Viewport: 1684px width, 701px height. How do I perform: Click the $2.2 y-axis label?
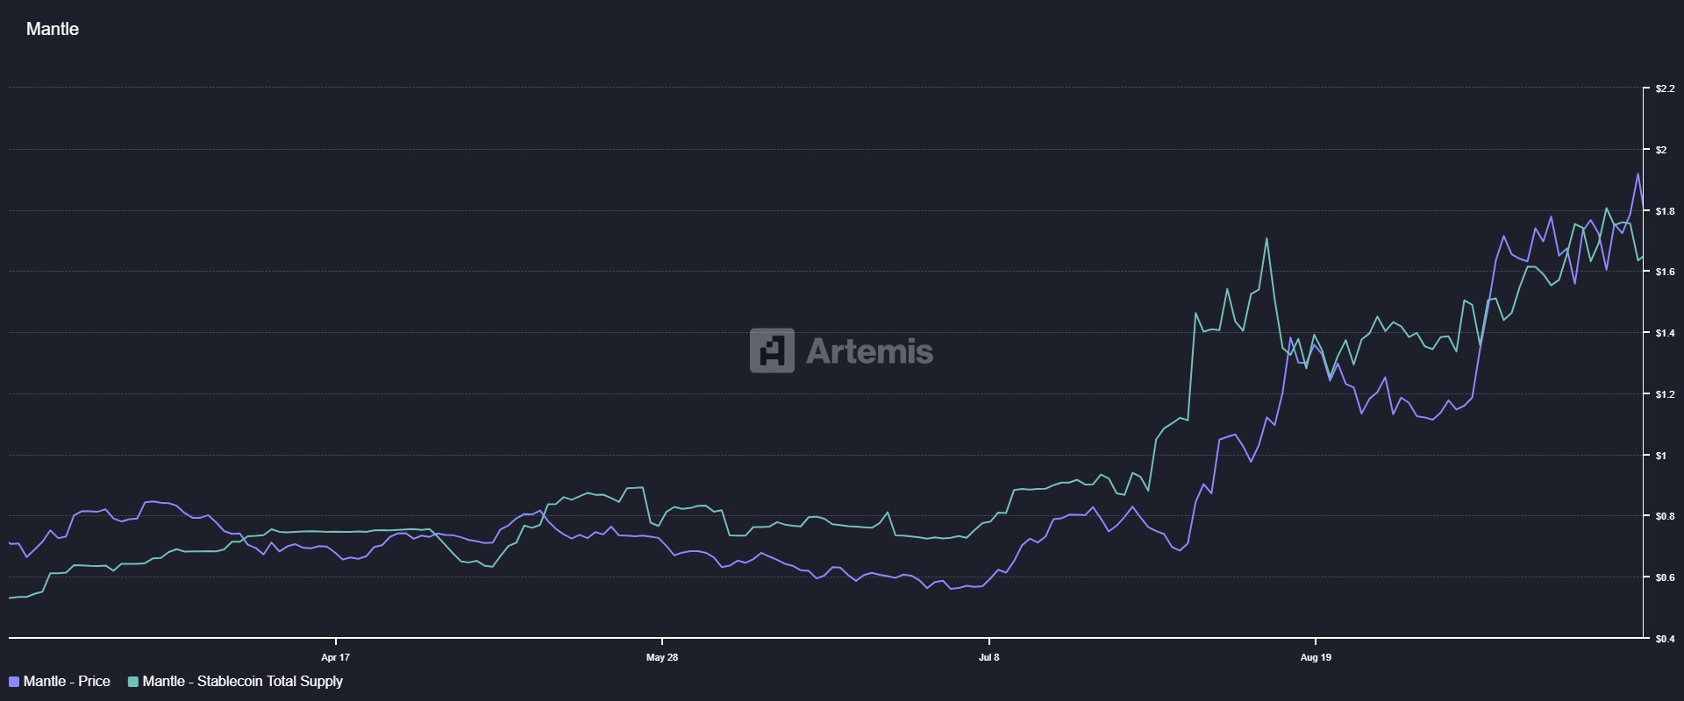tap(1664, 89)
